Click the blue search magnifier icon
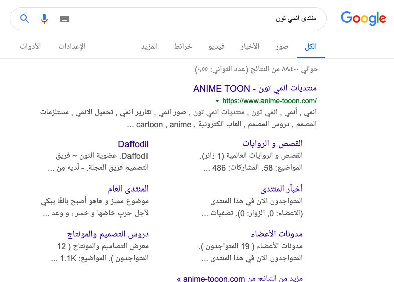 [25, 19]
